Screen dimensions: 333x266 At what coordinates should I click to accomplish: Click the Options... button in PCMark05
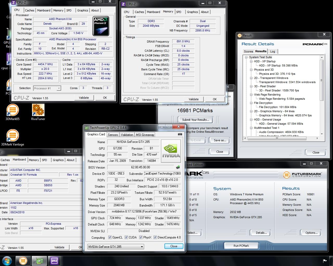311,233
